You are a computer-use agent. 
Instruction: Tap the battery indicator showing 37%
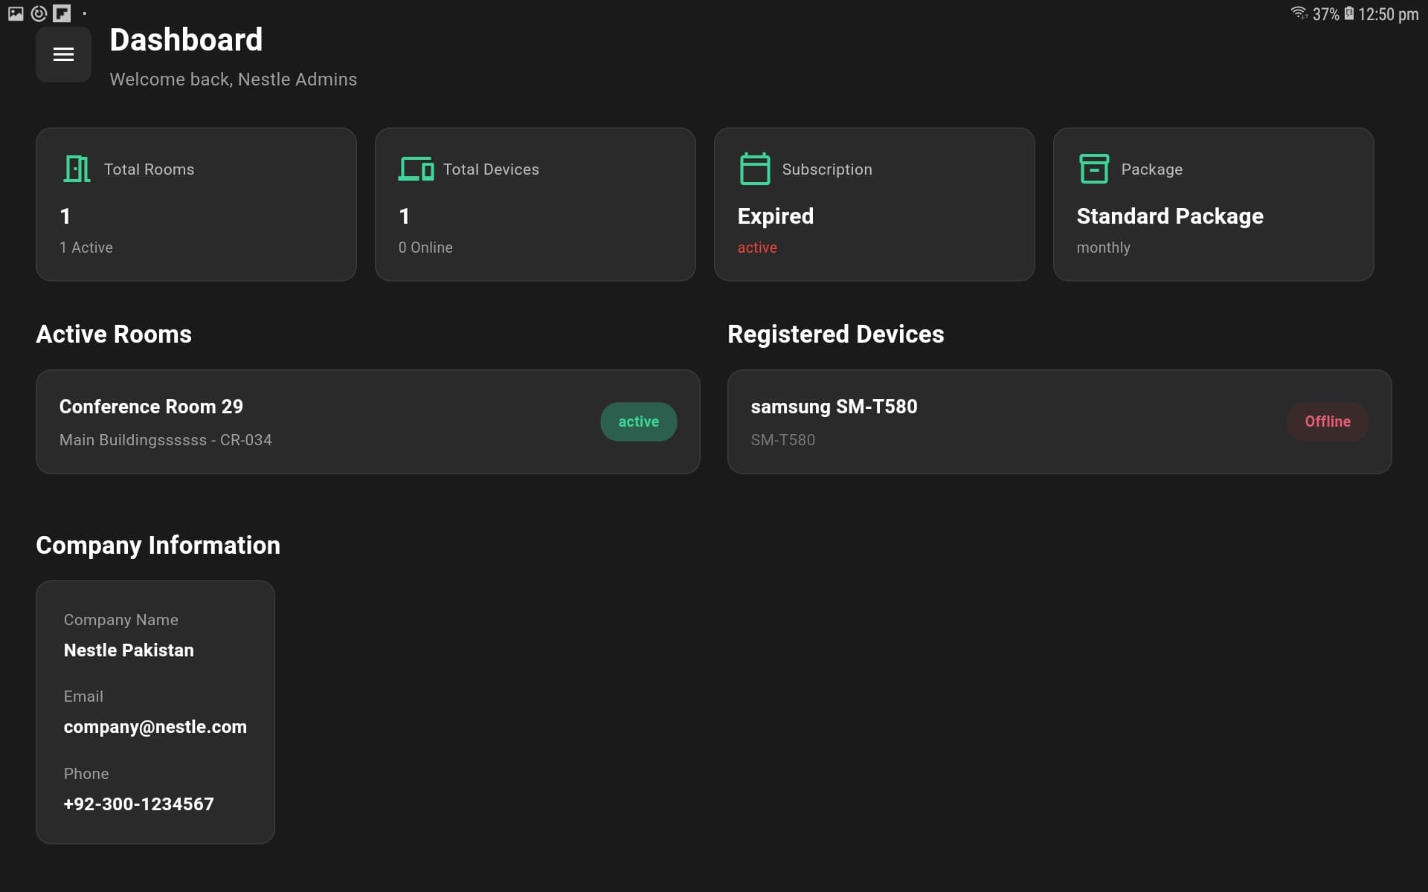(1348, 13)
